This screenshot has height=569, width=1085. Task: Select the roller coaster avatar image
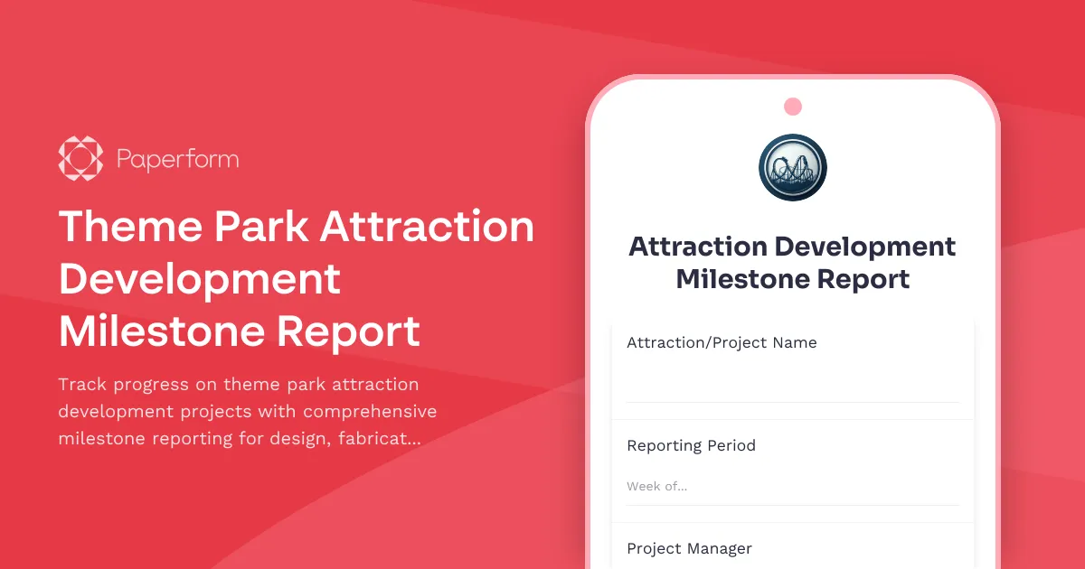(x=792, y=167)
